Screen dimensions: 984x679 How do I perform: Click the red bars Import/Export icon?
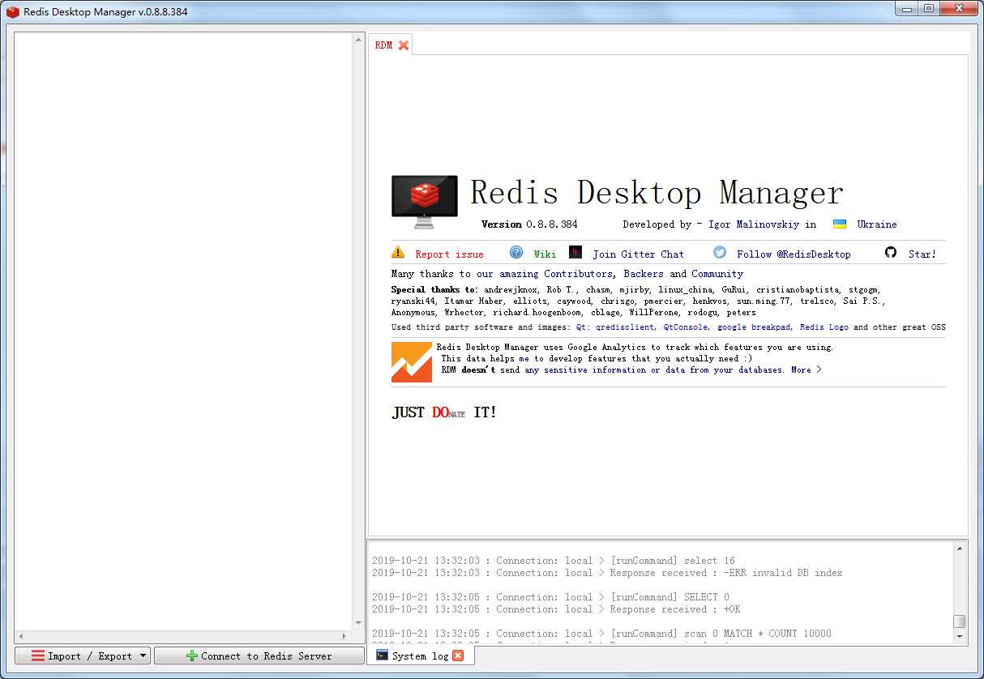(x=38, y=656)
